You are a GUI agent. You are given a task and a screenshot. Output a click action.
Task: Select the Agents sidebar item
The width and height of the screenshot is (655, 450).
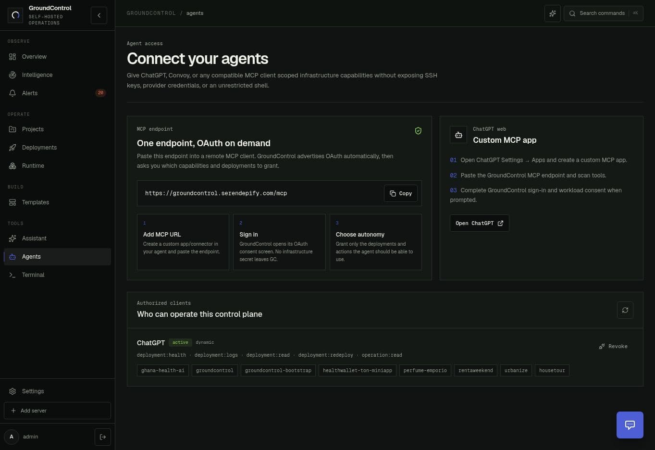[57, 257]
